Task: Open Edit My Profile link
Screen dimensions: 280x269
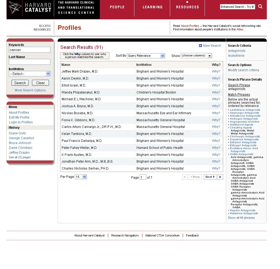Action: tap(19, 117)
